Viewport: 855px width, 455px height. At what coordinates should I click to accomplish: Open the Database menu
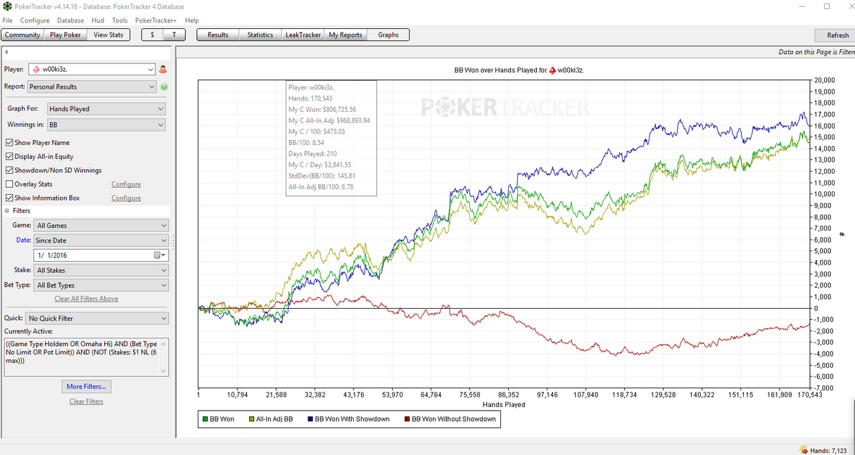coord(70,20)
